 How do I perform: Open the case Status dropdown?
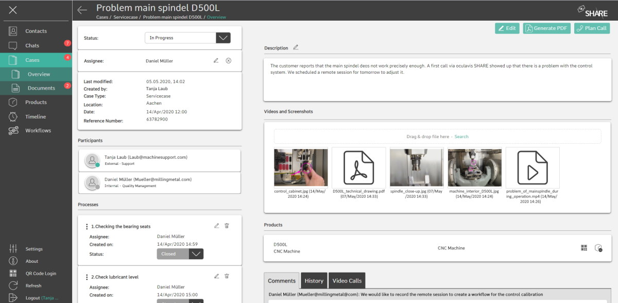pyautogui.click(x=223, y=38)
